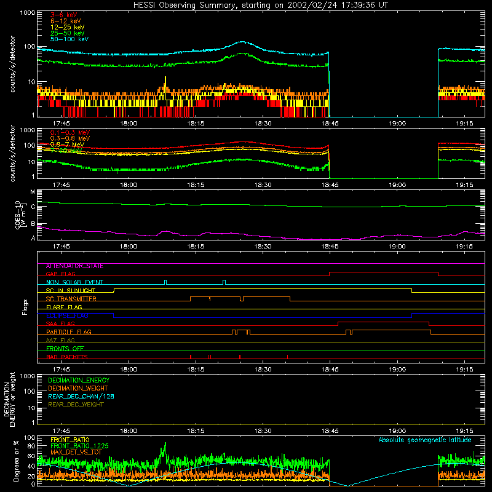
Task: Click the 0.1-0.3 MeV legend label
Action: click(x=70, y=132)
